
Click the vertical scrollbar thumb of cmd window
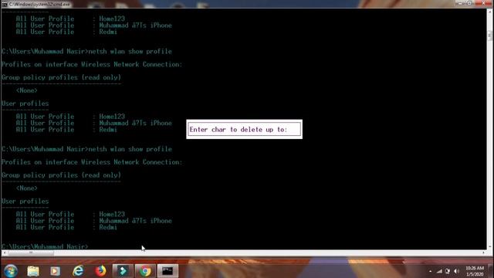click(490, 36)
